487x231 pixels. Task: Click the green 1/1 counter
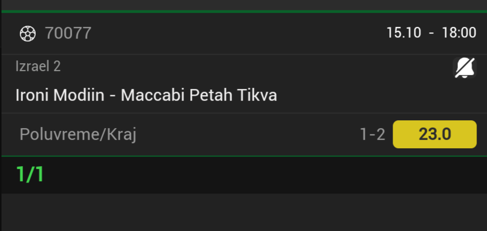click(30, 175)
